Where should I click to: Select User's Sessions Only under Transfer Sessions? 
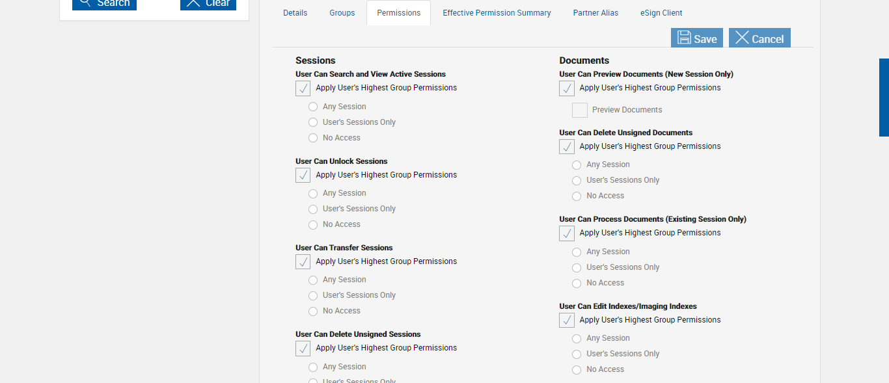tap(313, 296)
